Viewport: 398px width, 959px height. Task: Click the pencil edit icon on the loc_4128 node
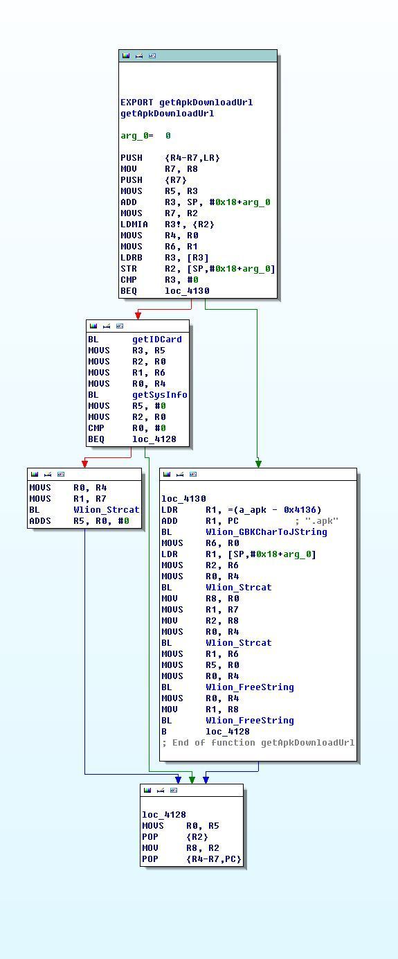tap(161, 790)
